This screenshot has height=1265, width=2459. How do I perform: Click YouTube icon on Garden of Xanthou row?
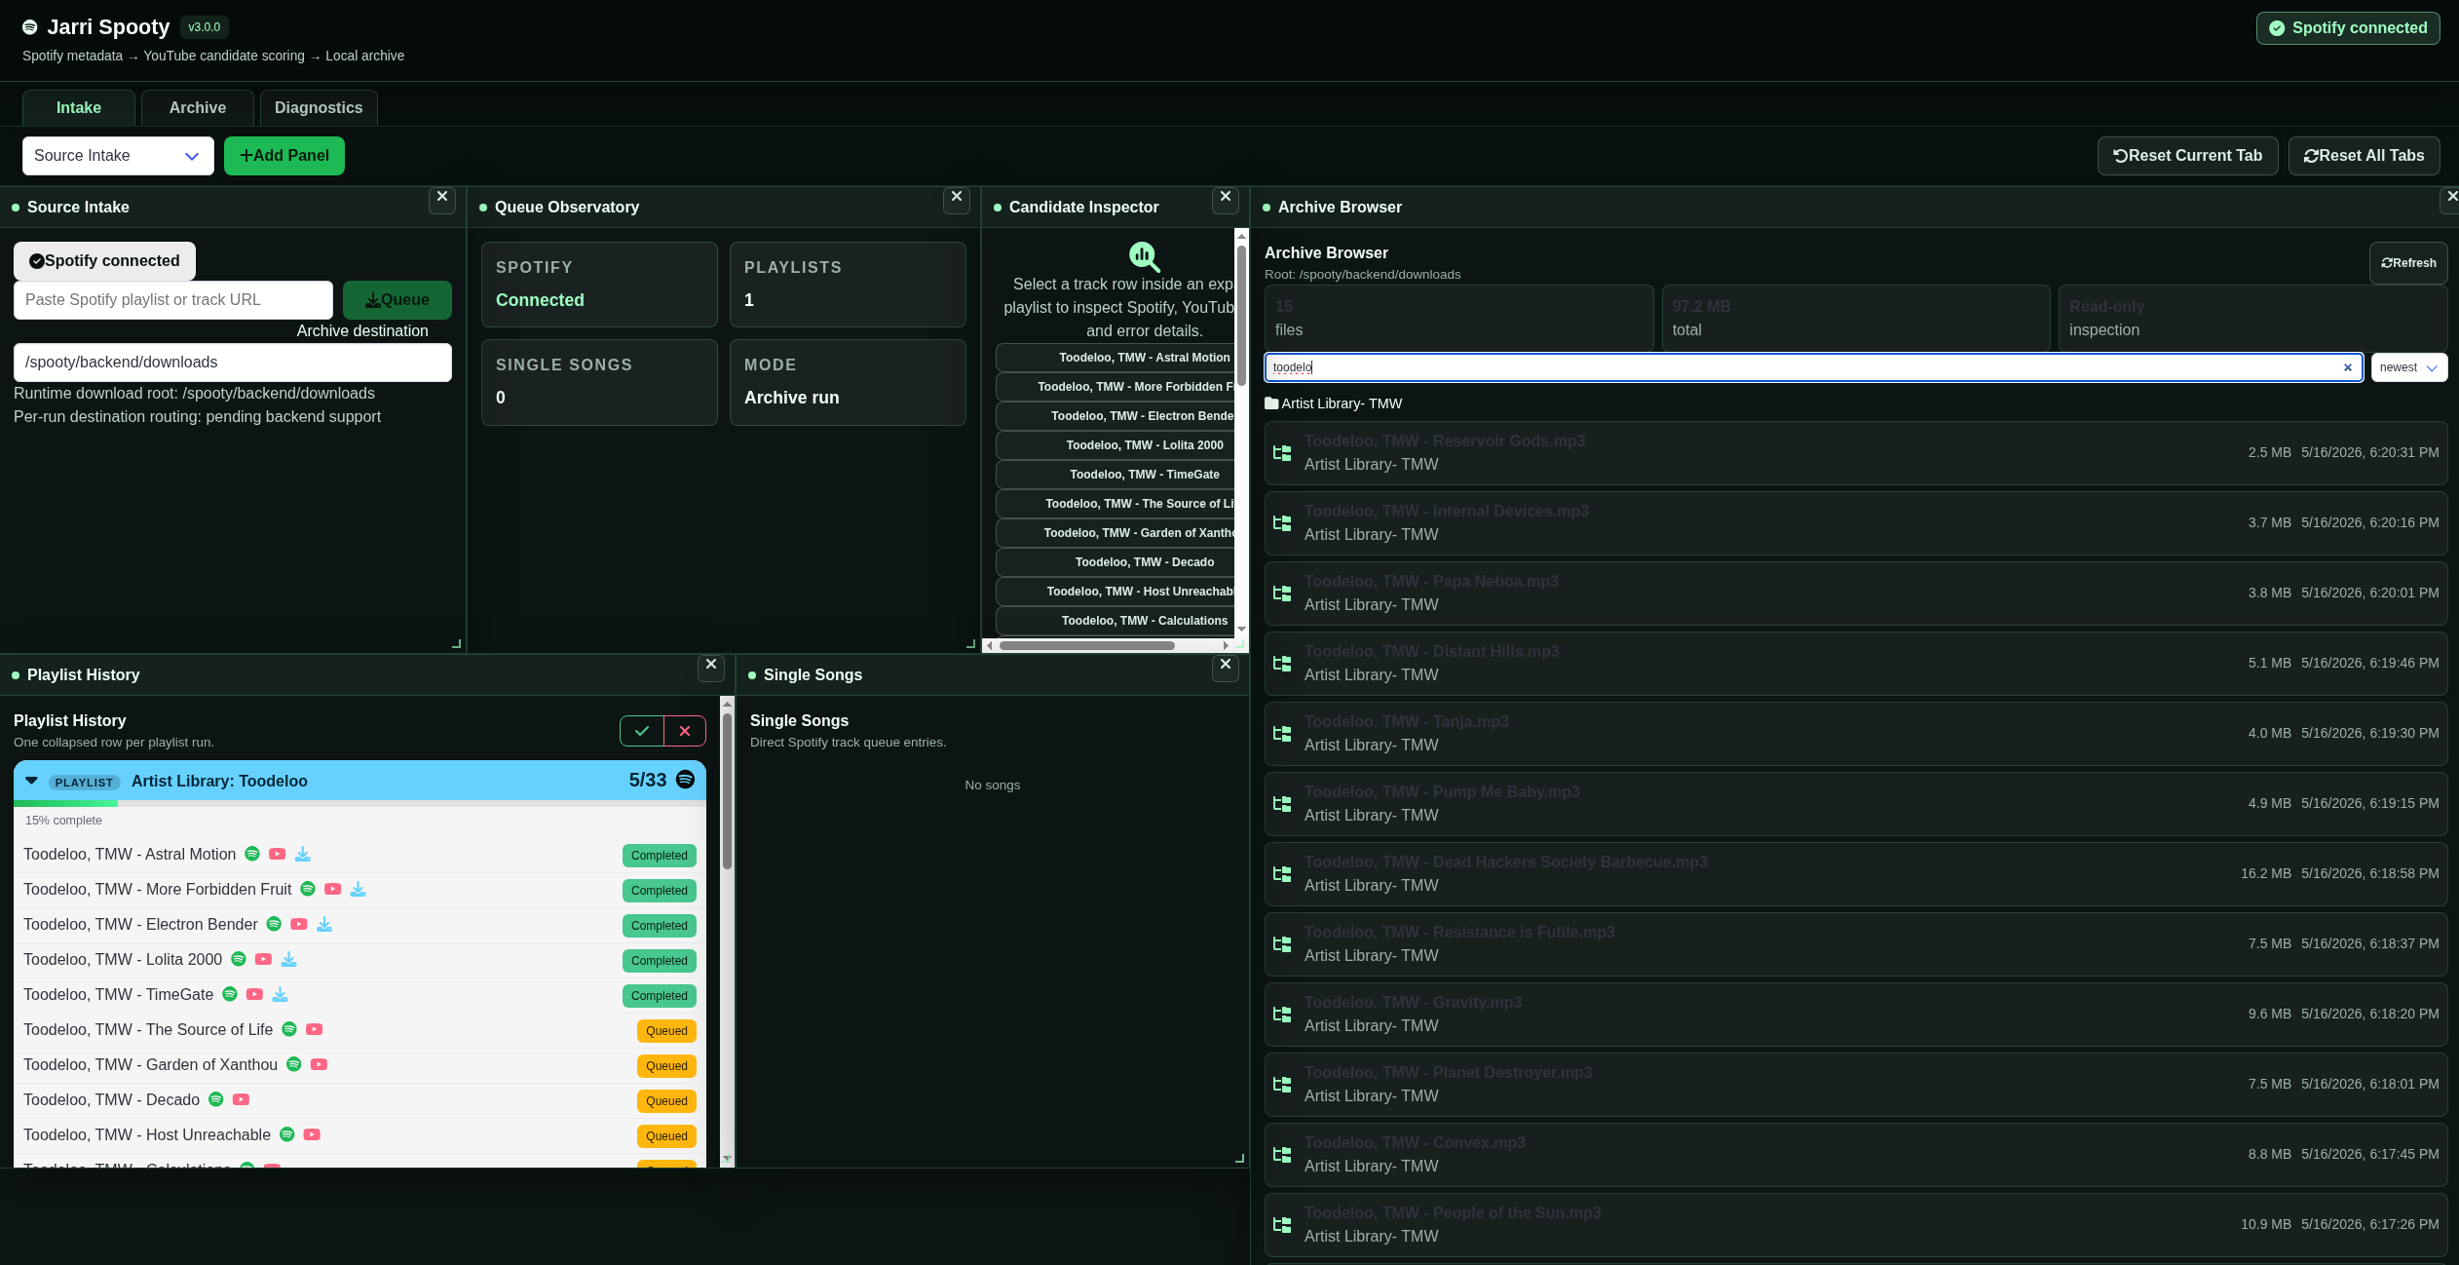click(319, 1064)
